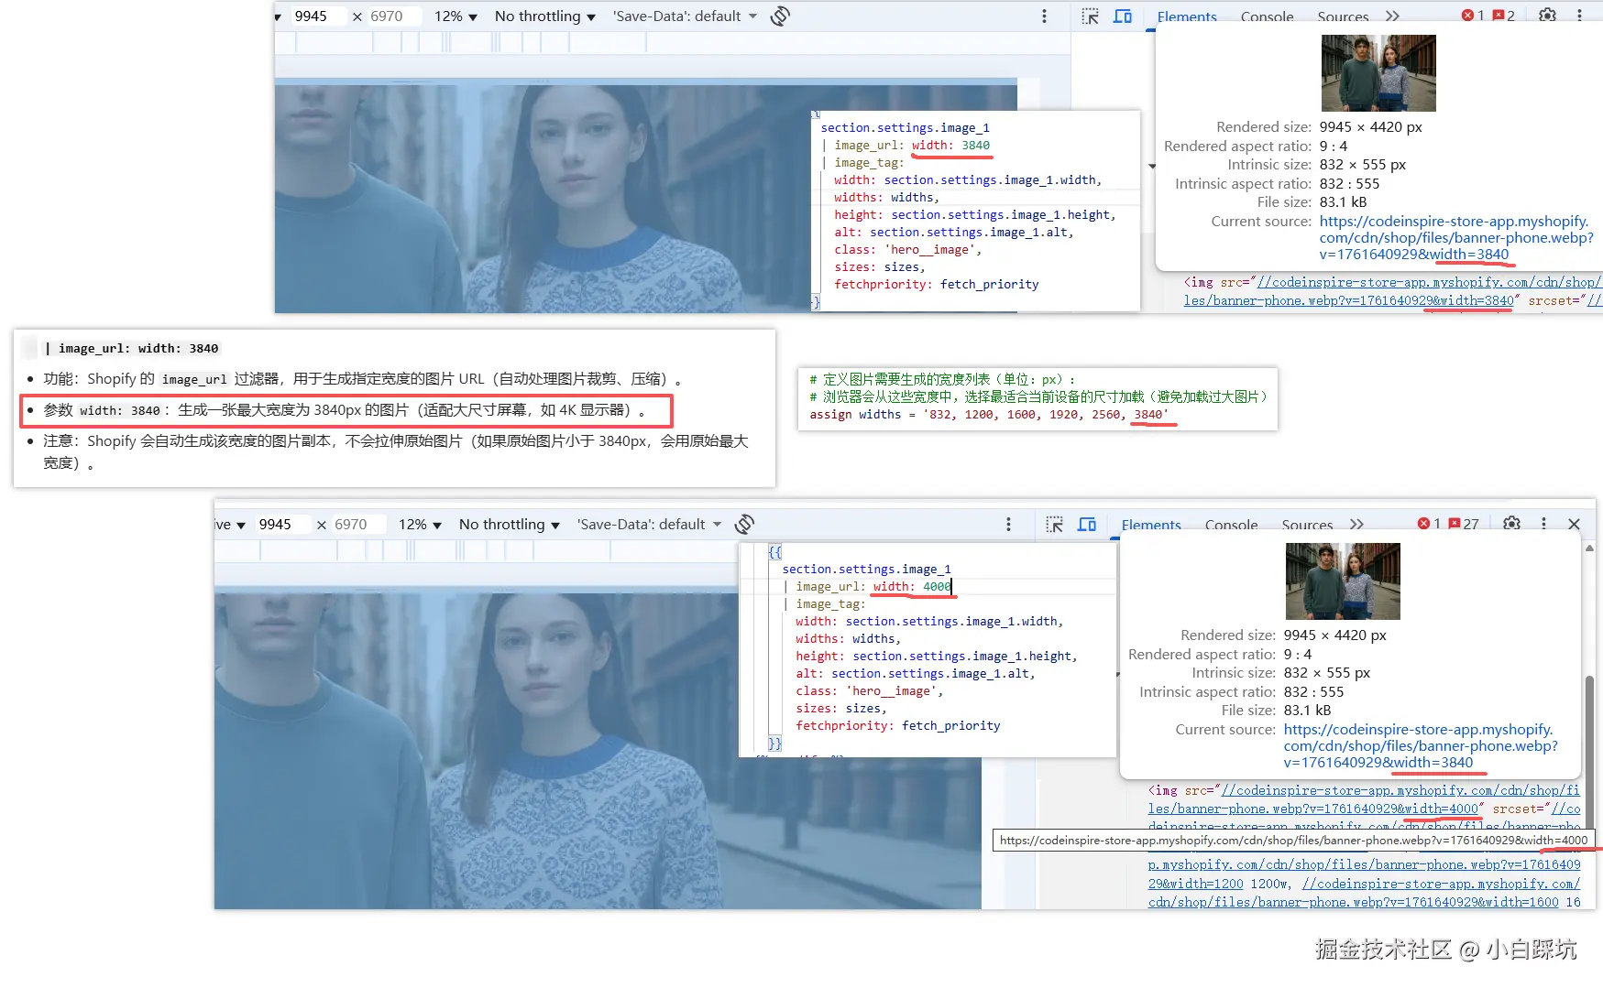Click '83.1 kB' file size in top tooltip

coord(1344,201)
